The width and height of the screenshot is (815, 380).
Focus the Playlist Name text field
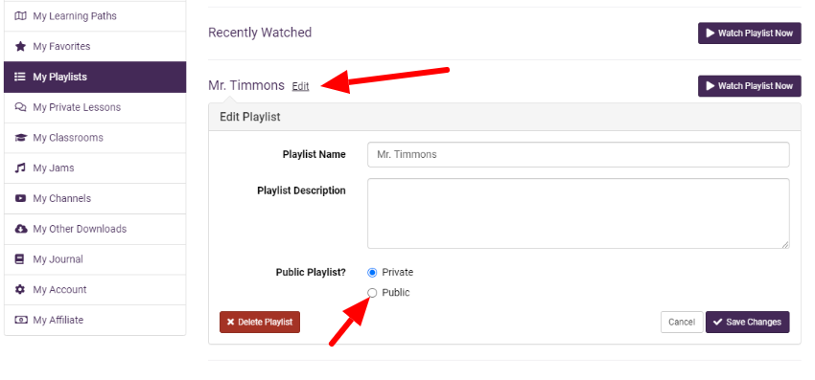578,155
